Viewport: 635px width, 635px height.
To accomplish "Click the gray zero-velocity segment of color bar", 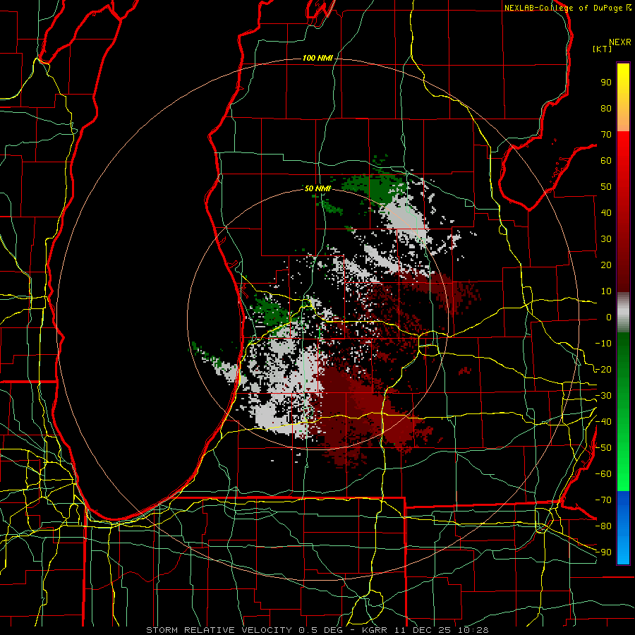I will click(x=623, y=313).
